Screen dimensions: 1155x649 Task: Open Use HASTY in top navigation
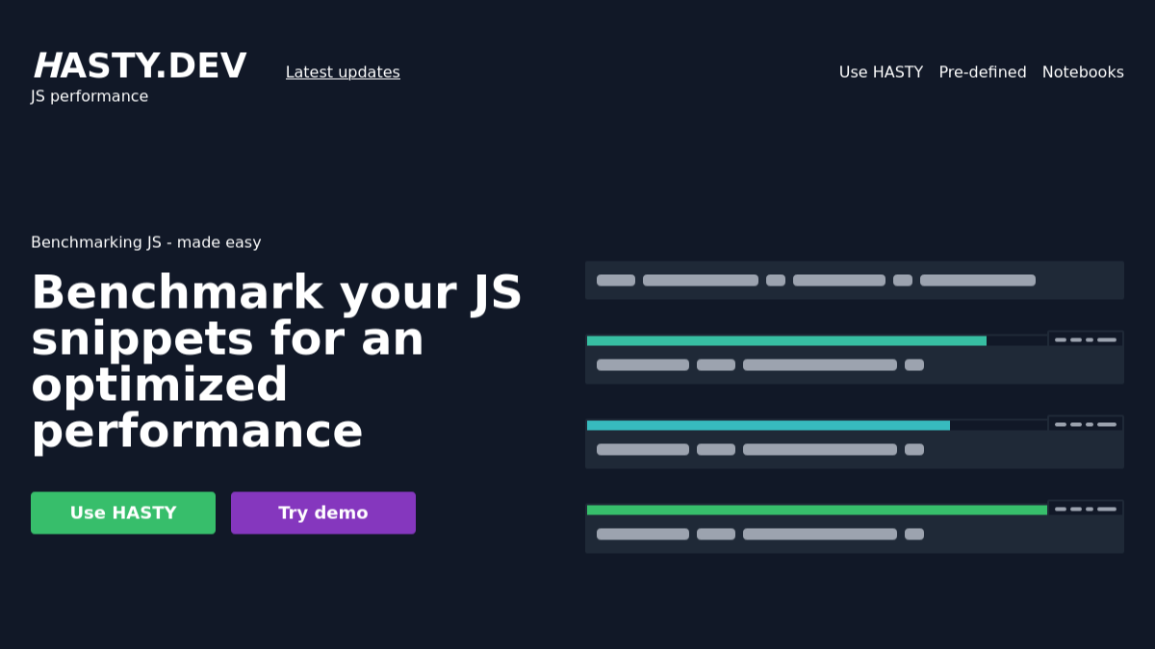point(881,72)
